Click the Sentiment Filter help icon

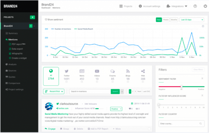[x=202, y=79]
